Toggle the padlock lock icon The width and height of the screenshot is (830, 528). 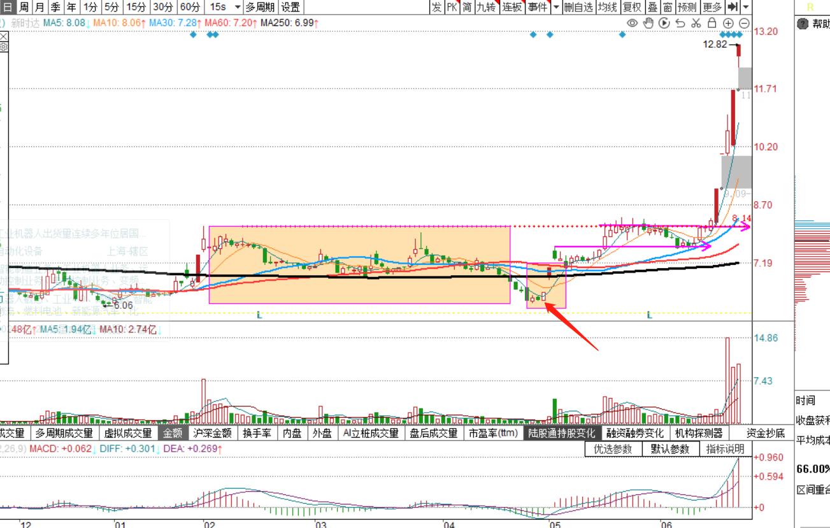pyautogui.click(x=712, y=23)
